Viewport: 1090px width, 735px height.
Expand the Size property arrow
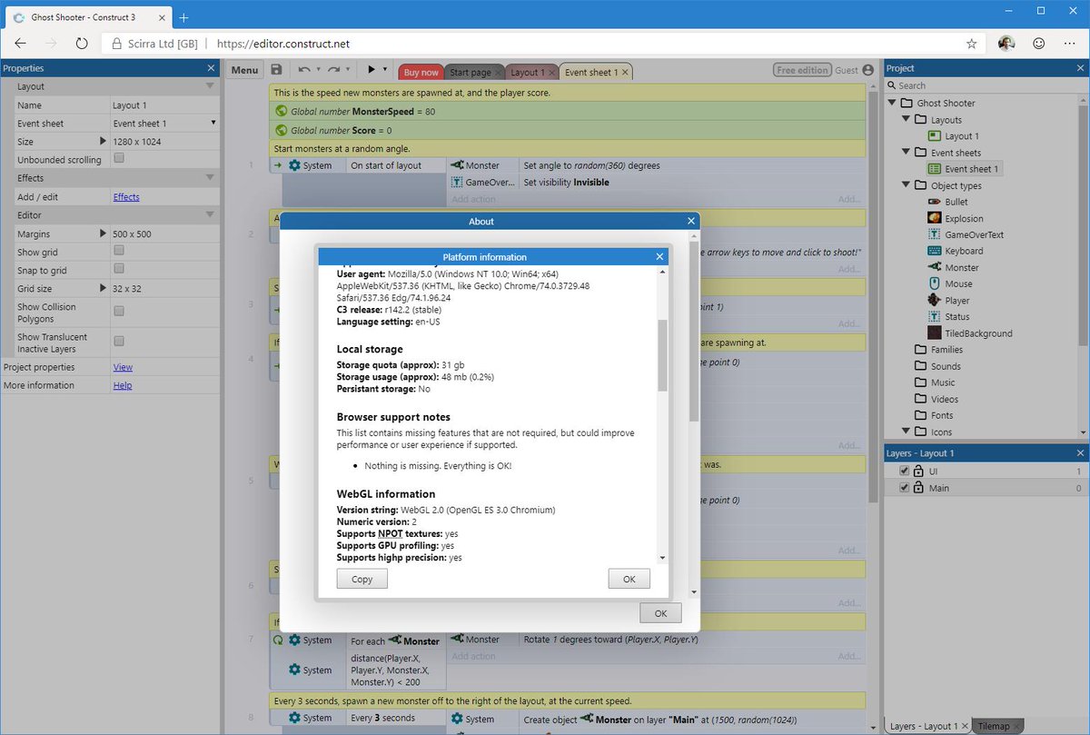(103, 142)
